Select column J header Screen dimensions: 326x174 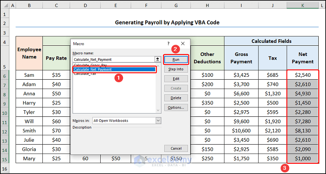(x=273, y=6)
